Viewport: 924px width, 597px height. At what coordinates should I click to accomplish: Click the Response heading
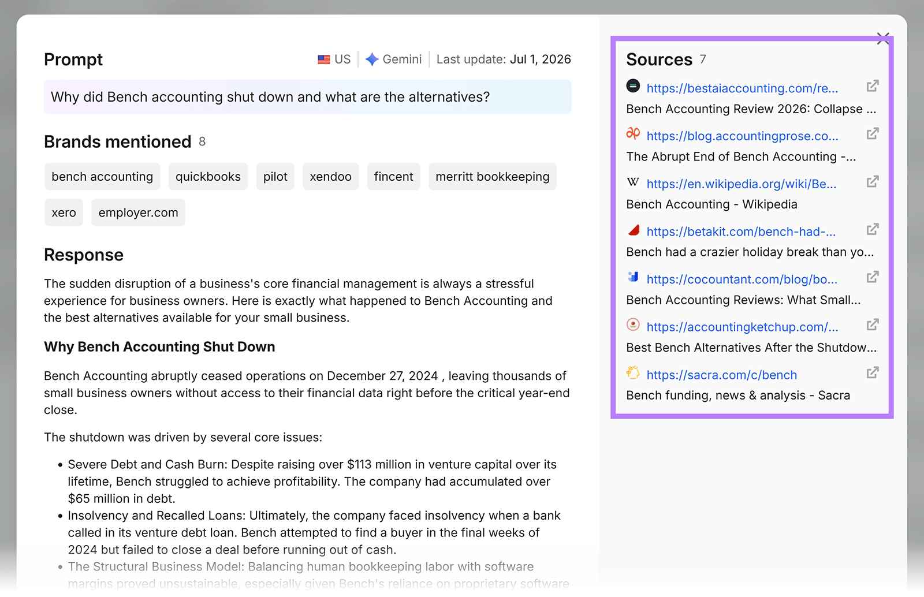[x=84, y=255]
